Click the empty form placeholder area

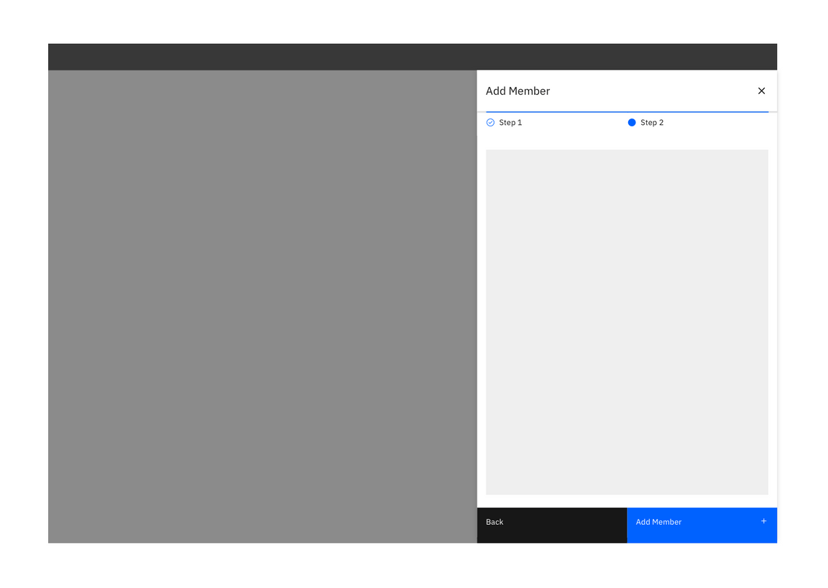click(x=627, y=321)
